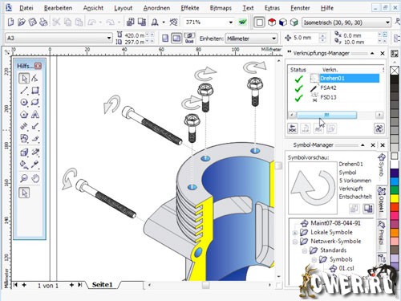Toggle portrait page orientation button
Viewport: 401px width, 301px height.
point(165,39)
